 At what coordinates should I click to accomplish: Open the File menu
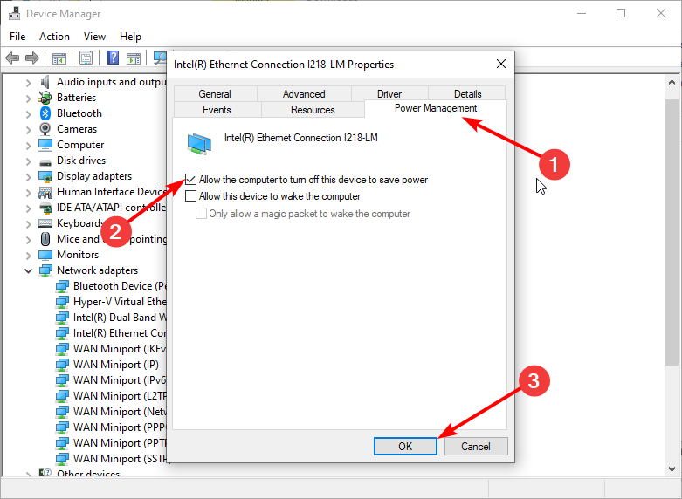coord(17,37)
